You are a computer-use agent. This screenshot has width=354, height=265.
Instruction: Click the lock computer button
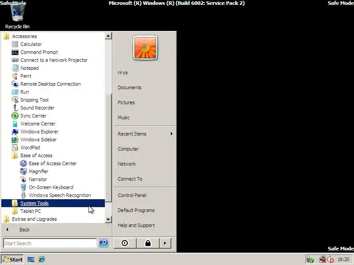tap(148, 243)
